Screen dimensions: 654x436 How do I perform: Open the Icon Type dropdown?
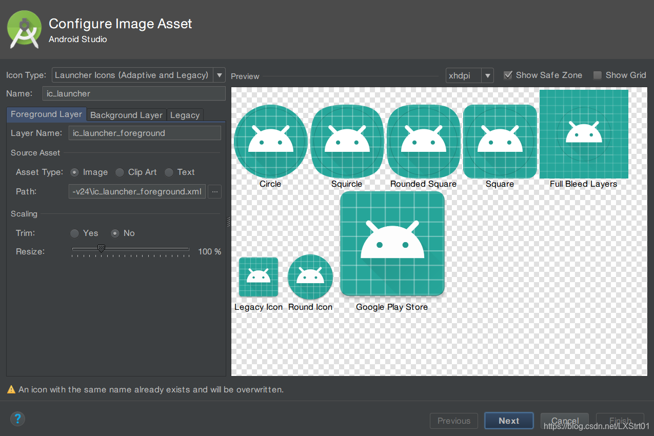219,75
